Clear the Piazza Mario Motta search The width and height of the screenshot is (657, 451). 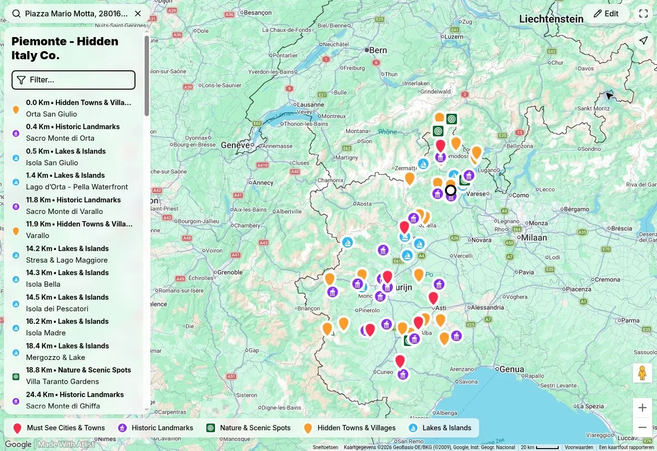pyautogui.click(x=138, y=13)
